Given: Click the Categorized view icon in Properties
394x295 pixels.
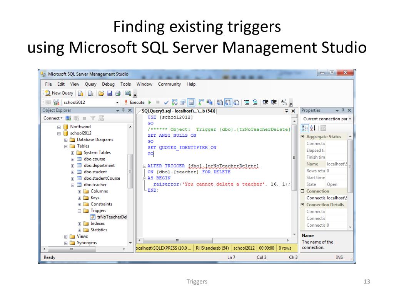Looking at the screenshot, I should pyautogui.click(x=305, y=128).
